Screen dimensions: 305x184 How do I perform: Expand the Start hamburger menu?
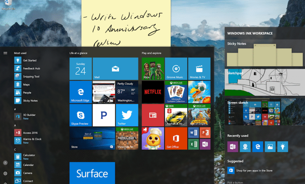(5, 53)
